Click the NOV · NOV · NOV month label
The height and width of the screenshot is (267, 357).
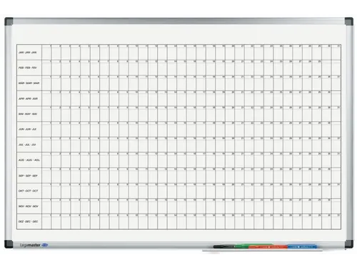tap(29, 206)
